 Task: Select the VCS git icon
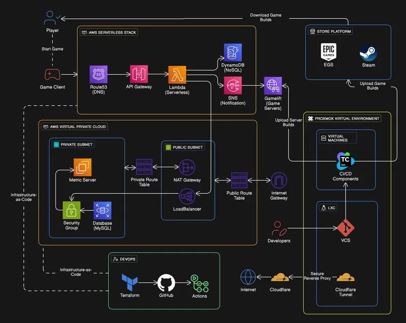tap(346, 228)
